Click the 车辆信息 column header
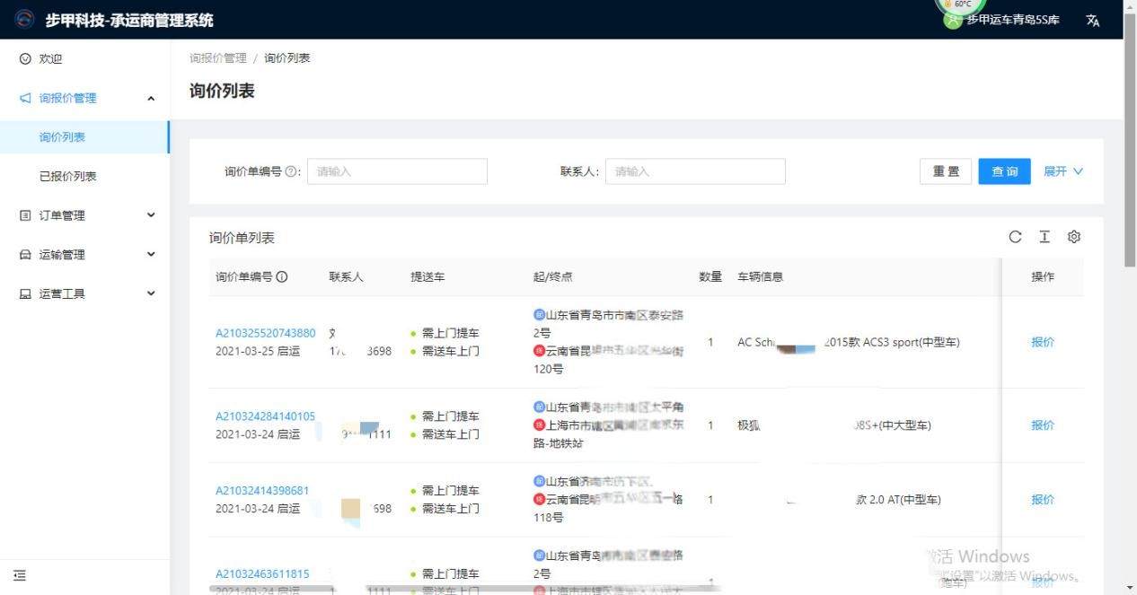The image size is (1137, 595). (x=761, y=276)
